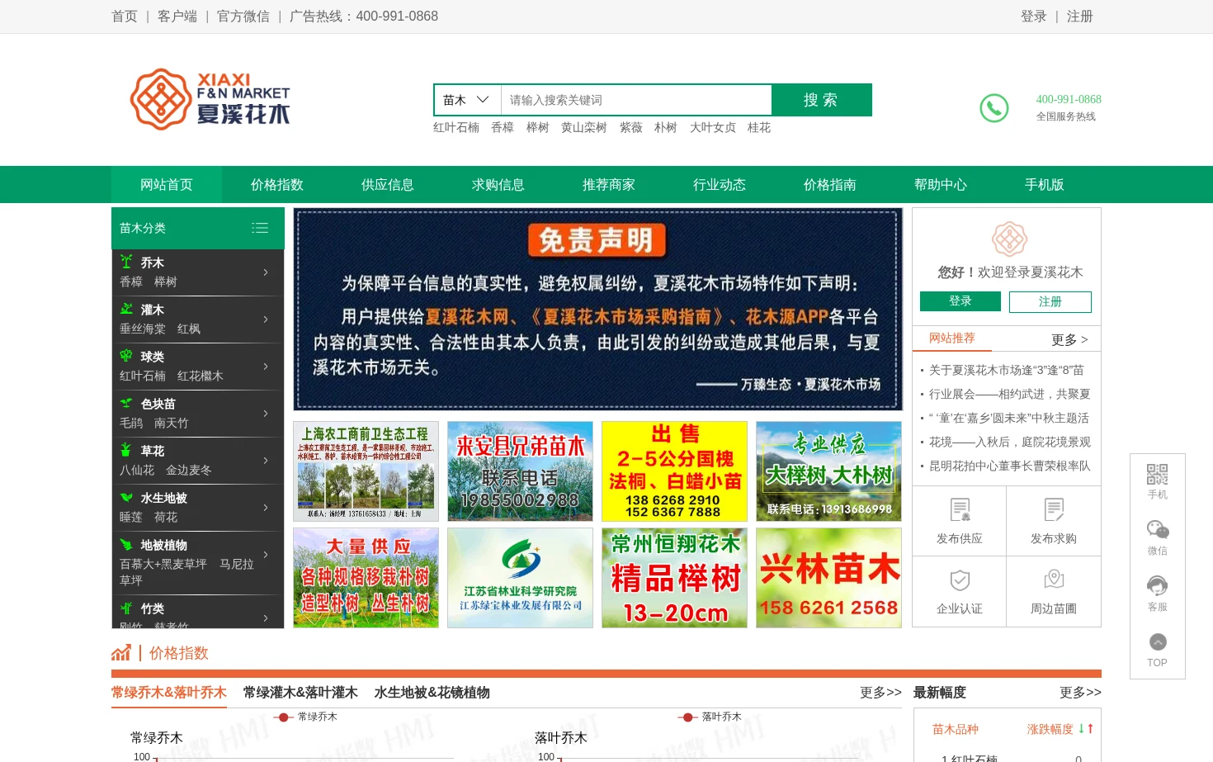Open 网站首页 in the navigation bar

[167, 184]
